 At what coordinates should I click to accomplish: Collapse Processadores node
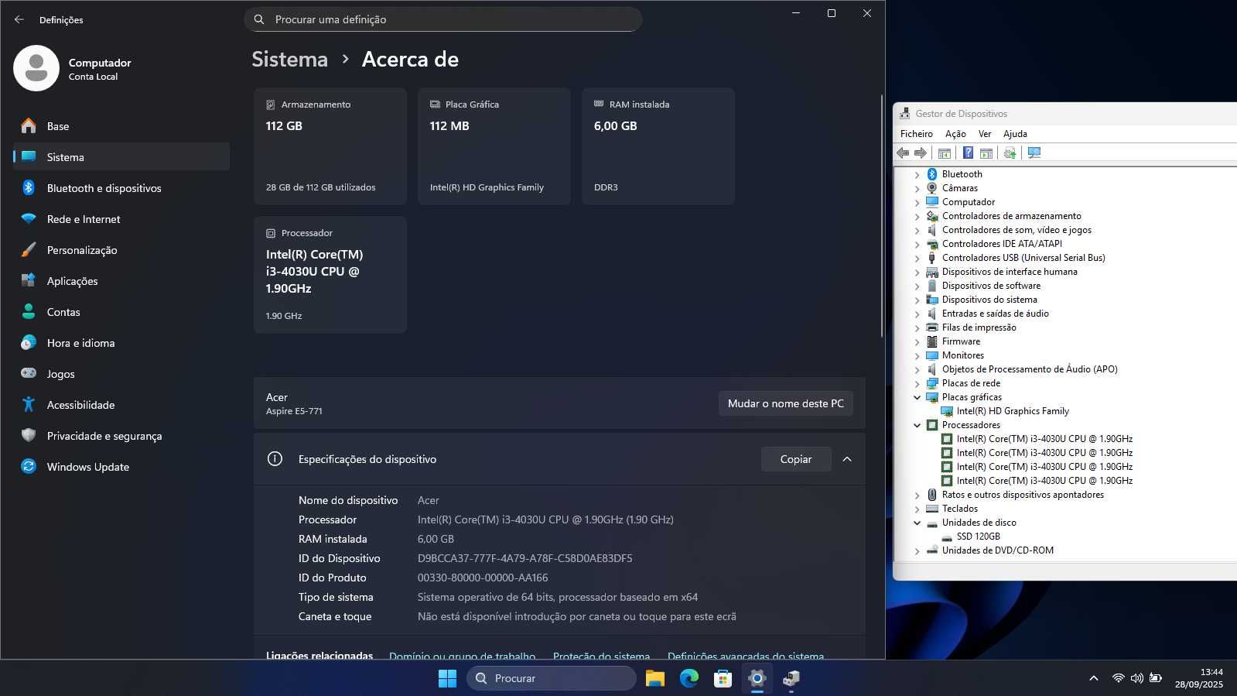click(917, 425)
